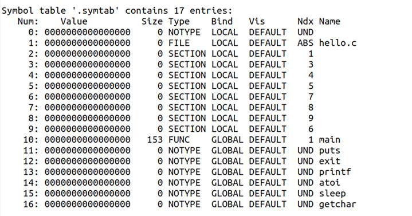
Task: Select the 'getchar' symbol name
Action: pos(338,204)
